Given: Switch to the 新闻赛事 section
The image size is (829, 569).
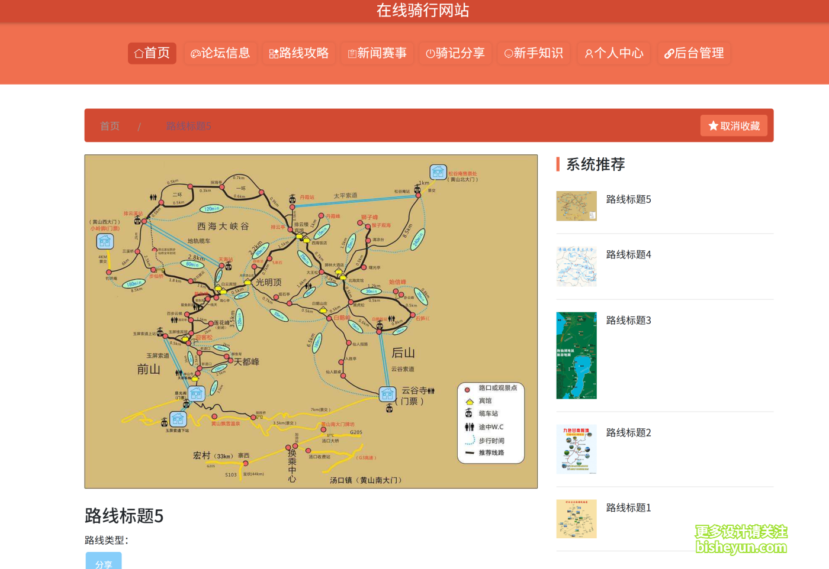Looking at the screenshot, I should point(377,53).
